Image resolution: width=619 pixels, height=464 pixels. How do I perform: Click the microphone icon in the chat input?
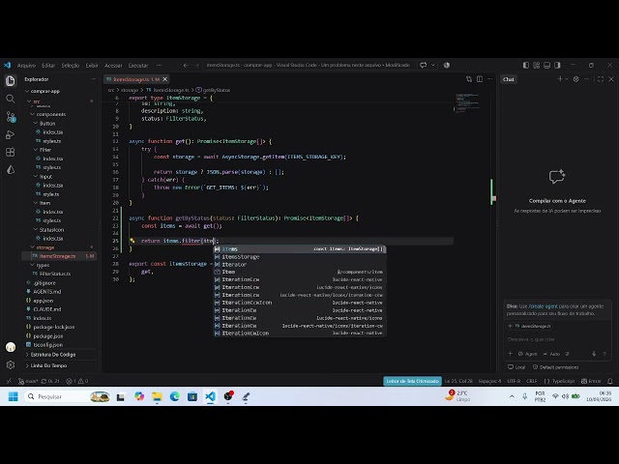tap(594, 354)
